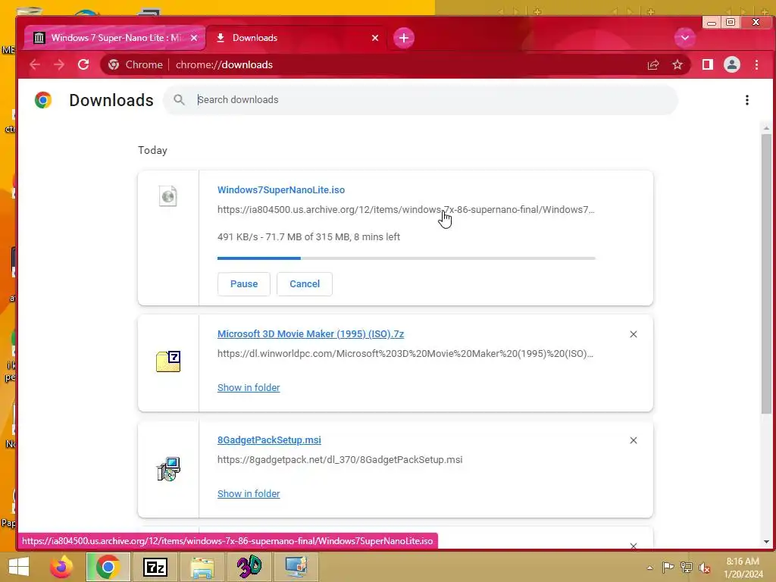Cancel the Windows7SuperNanoLite.iso download
The width and height of the screenshot is (776, 582).
[305, 284]
